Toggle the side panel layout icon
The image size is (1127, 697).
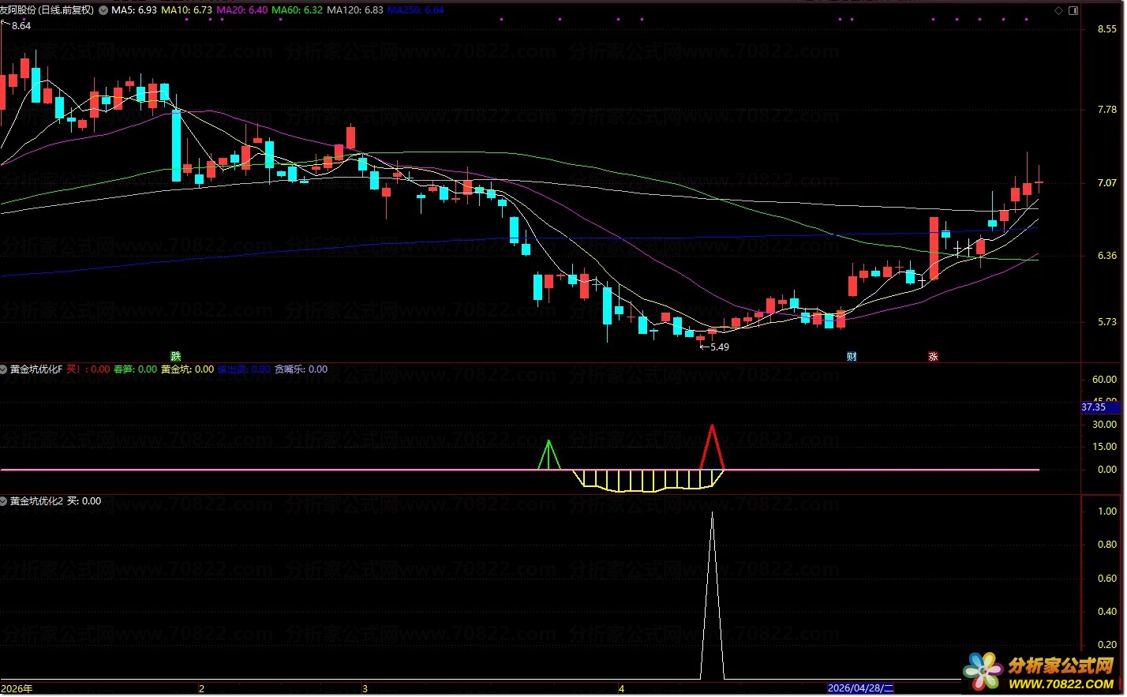pos(1073,10)
